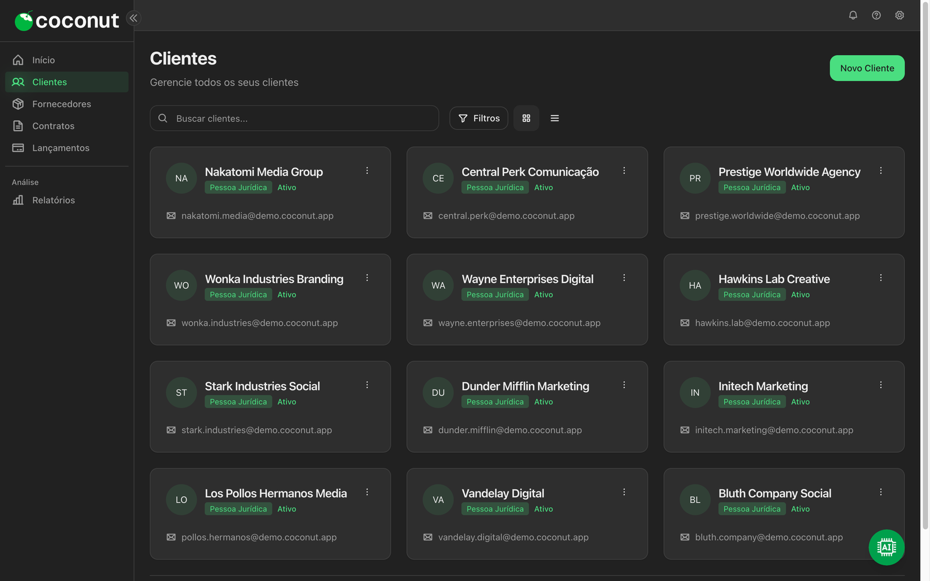Click the ST avatar of Stark Industries
The width and height of the screenshot is (930, 581).
(x=181, y=393)
